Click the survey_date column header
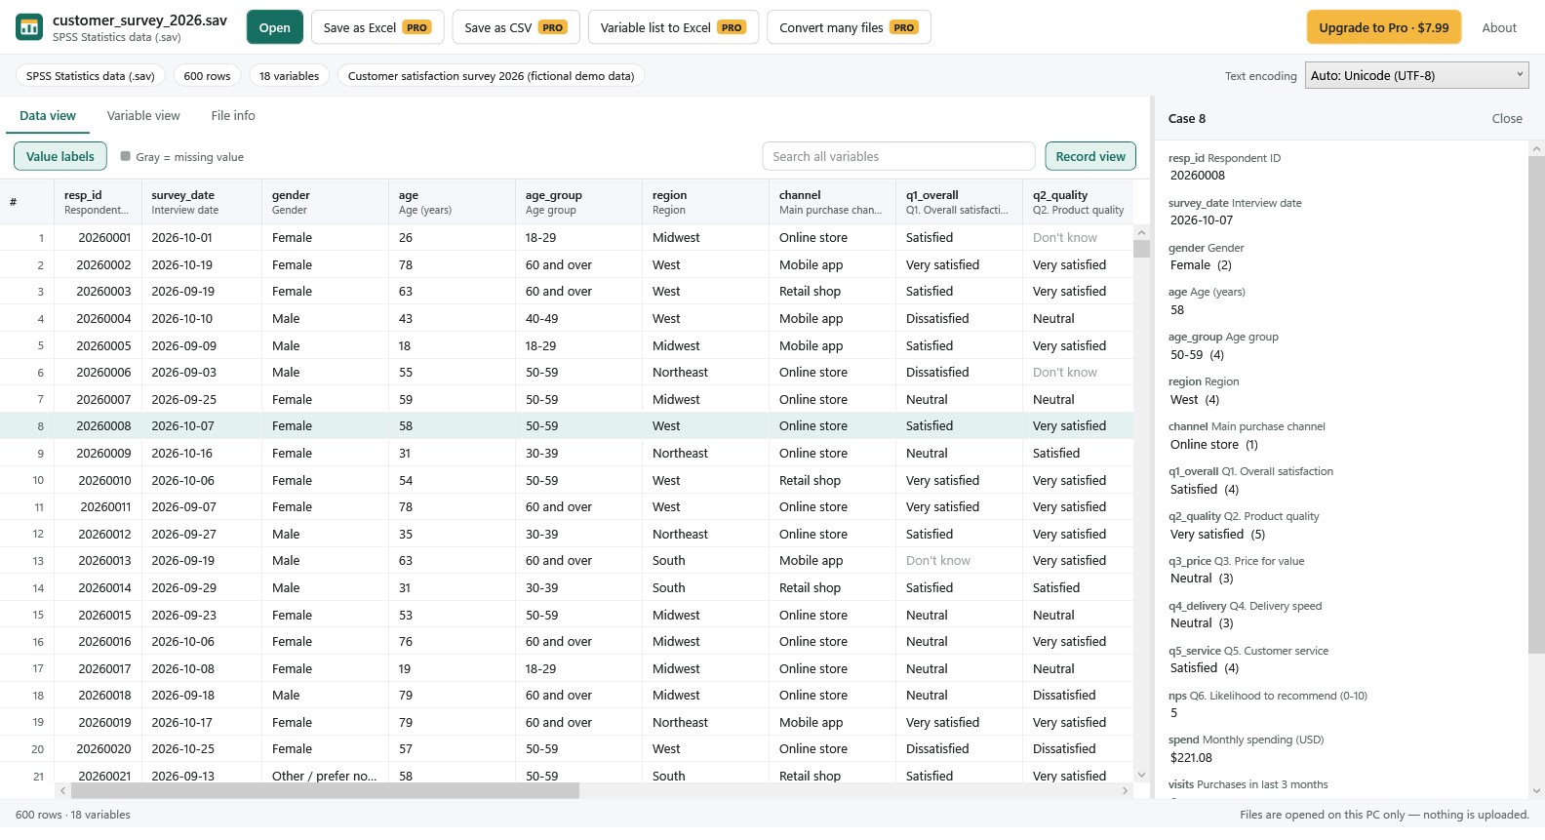The height and width of the screenshot is (840, 1545). coord(202,202)
